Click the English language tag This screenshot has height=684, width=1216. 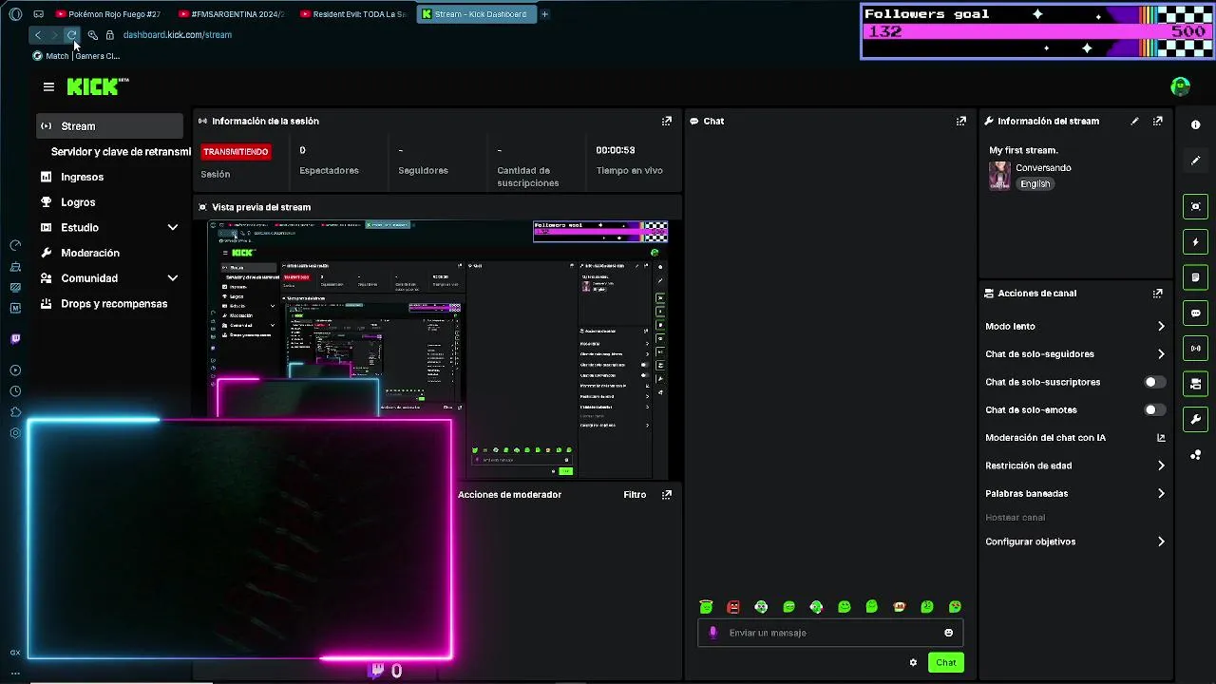click(1035, 184)
